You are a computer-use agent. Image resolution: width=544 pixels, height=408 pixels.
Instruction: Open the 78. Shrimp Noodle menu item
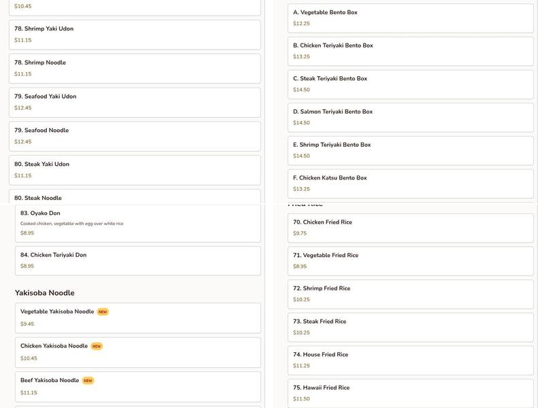tap(135, 69)
